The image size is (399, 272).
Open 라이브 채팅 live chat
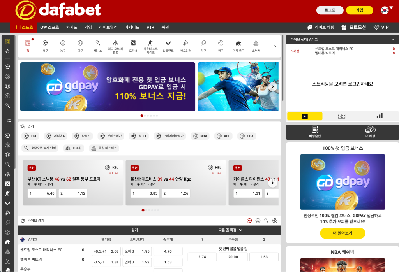(x=321, y=27)
